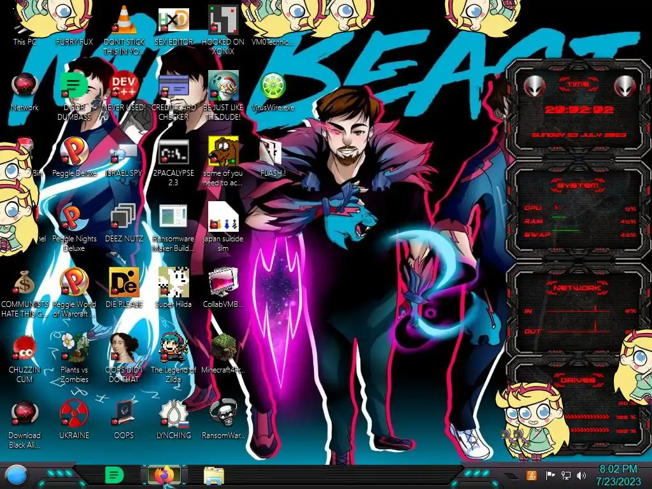Click the NETWORK widget header
This screenshot has width=652, height=489.
tap(578, 288)
